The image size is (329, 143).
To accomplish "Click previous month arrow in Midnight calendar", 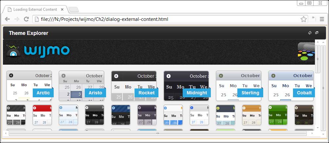I will tap(169, 76).
